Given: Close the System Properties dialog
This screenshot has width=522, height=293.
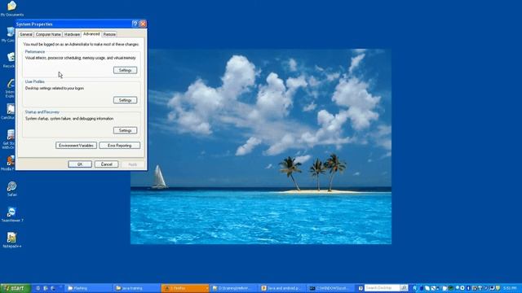Looking at the screenshot, I should point(143,24).
